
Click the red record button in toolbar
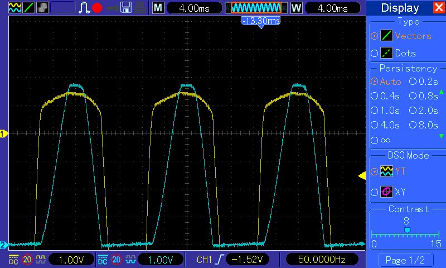pyautogui.click(x=97, y=8)
